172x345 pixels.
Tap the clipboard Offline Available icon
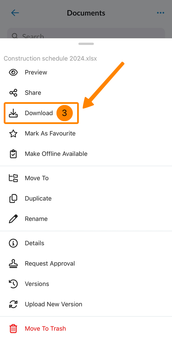13,154
